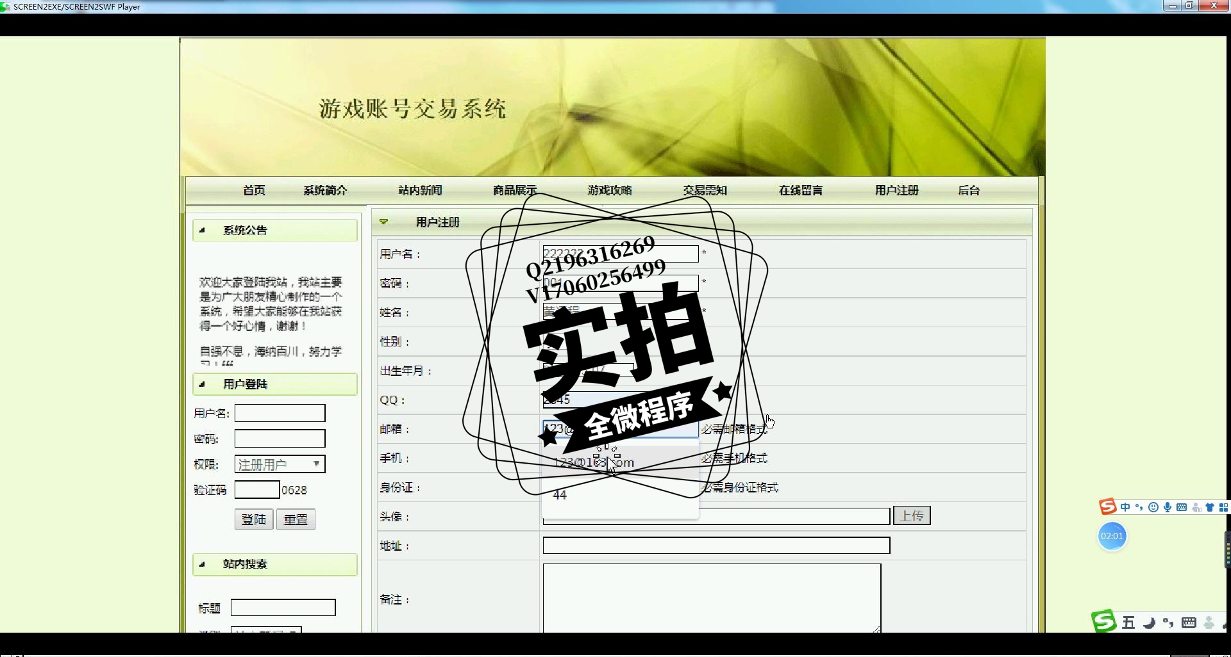The height and width of the screenshot is (657, 1231).
Task: Open the 系统简介 navigation item
Action: 325,190
